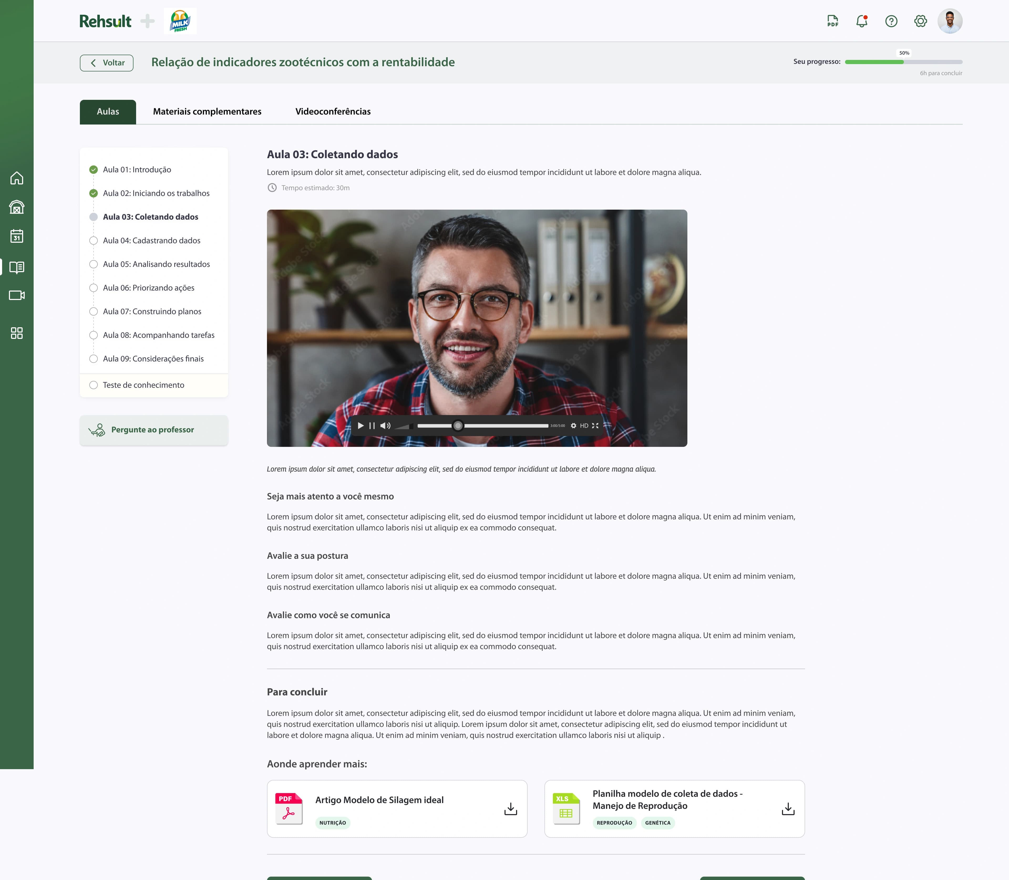
Task: Open the calendar icon in sidebar
Action: [17, 236]
